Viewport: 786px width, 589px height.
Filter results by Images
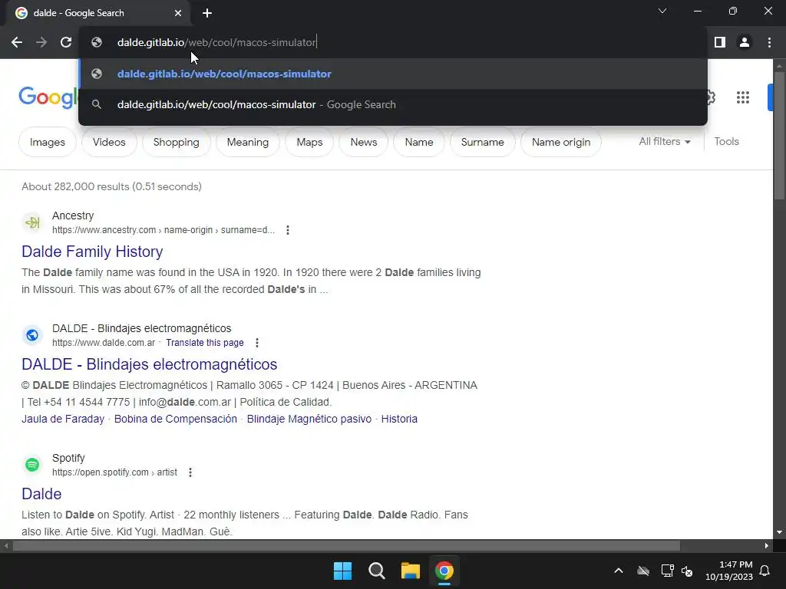click(x=48, y=142)
